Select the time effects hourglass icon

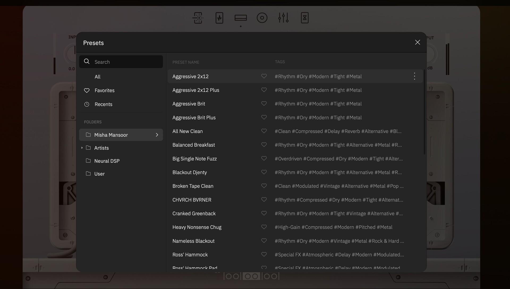305,18
